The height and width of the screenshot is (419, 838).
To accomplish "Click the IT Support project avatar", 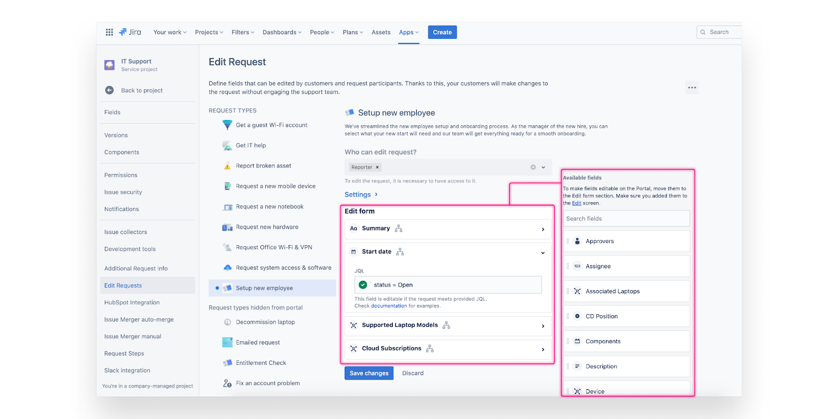I will coord(109,65).
